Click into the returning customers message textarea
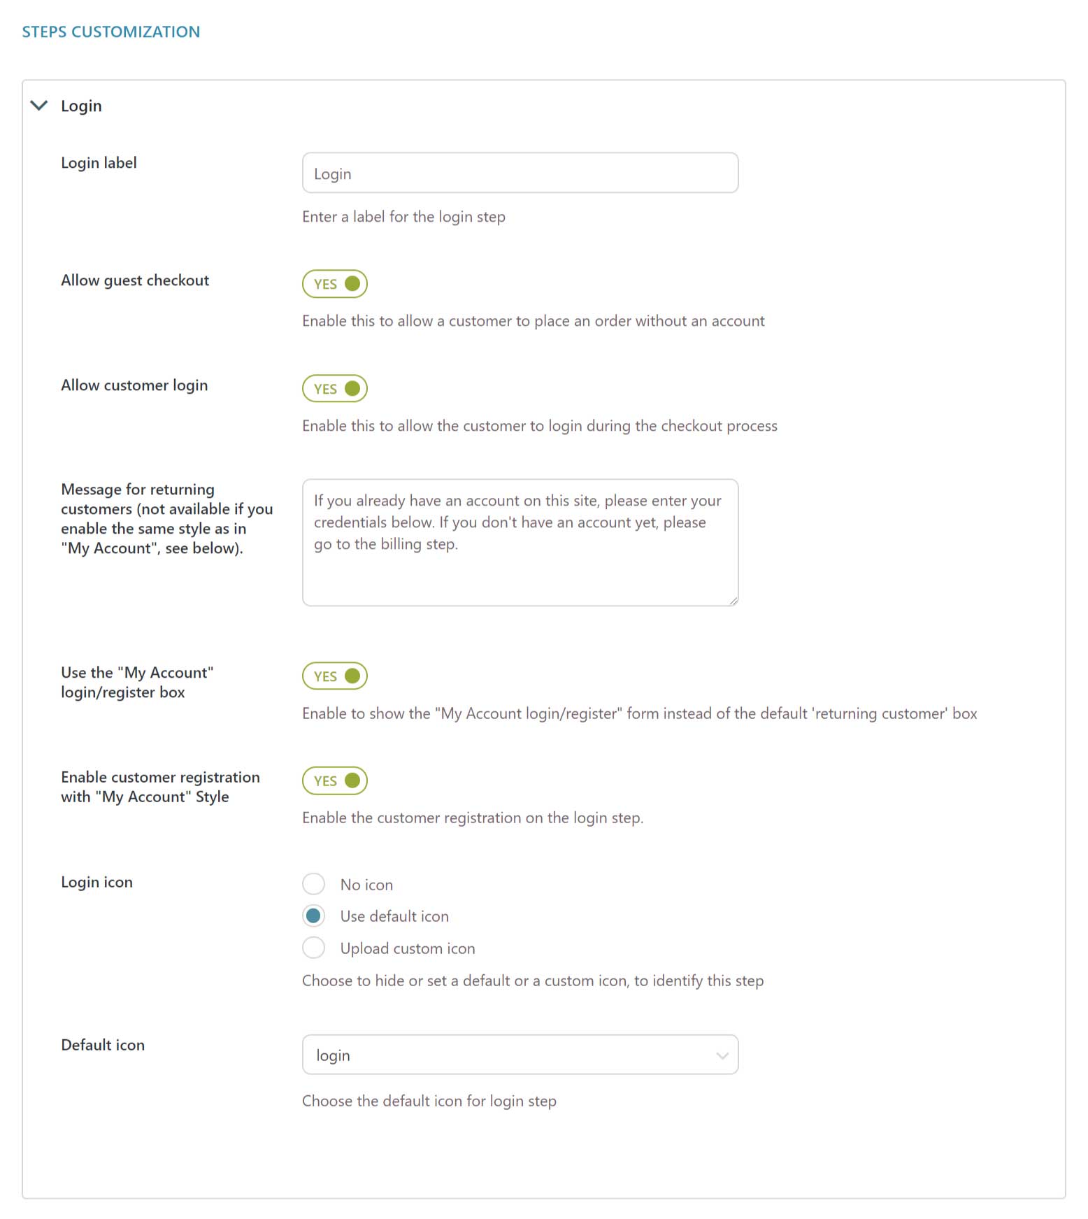The height and width of the screenshot is (1219, 1088). click(x=520, y=542)
